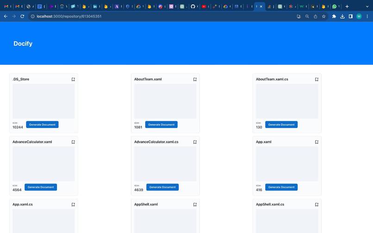Toggle the browser side panel
Image resolution: width=373 pixels, height=233 pixels.
pos(351,16)
